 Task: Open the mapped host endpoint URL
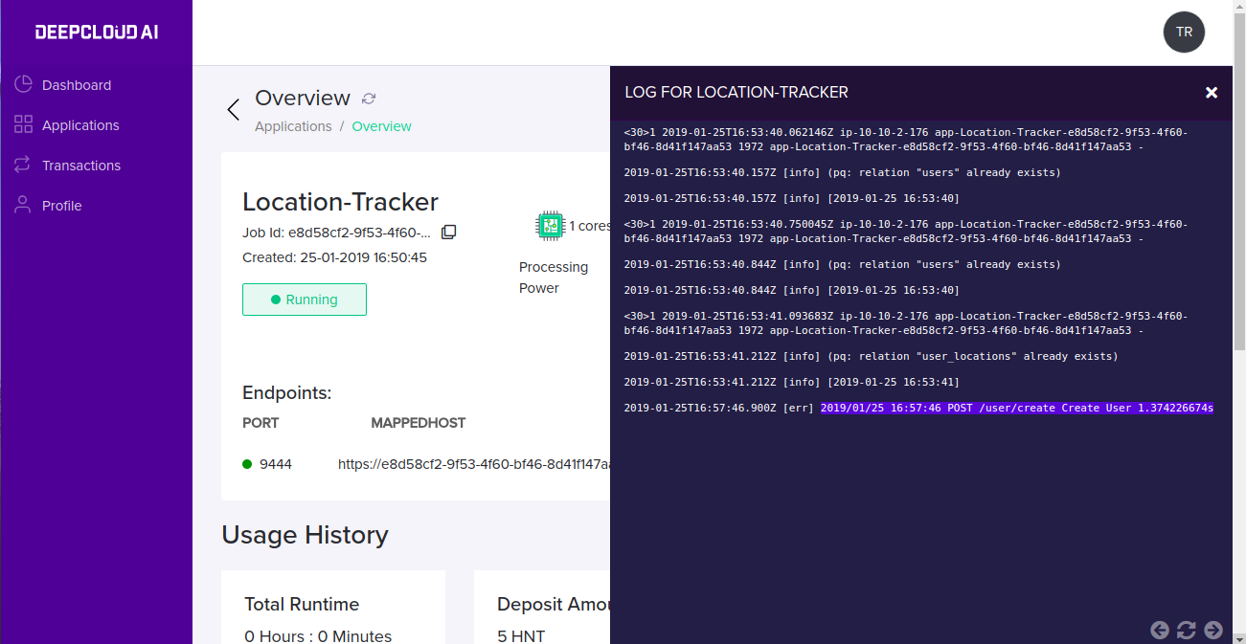pos(474,464)
